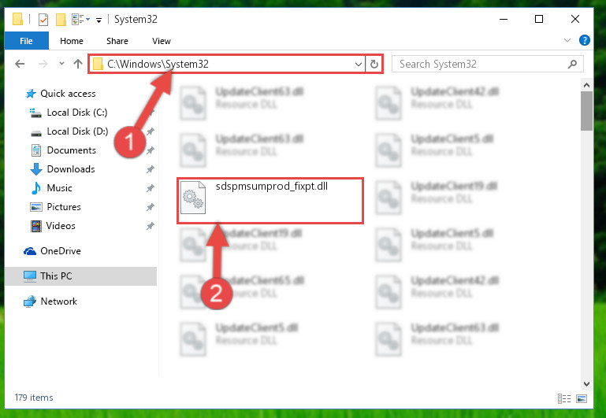Expand the address bar history dropdown
Image resolution: width=606 pixels, height=418 pixels.
coord(359,64)
